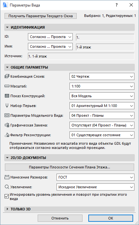Click the Примечание note text

click(70, 146)
